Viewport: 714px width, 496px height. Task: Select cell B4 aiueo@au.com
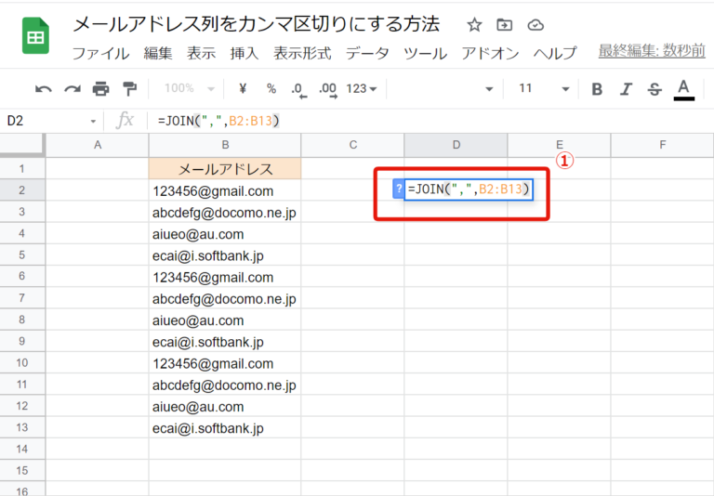click(225, 233)
